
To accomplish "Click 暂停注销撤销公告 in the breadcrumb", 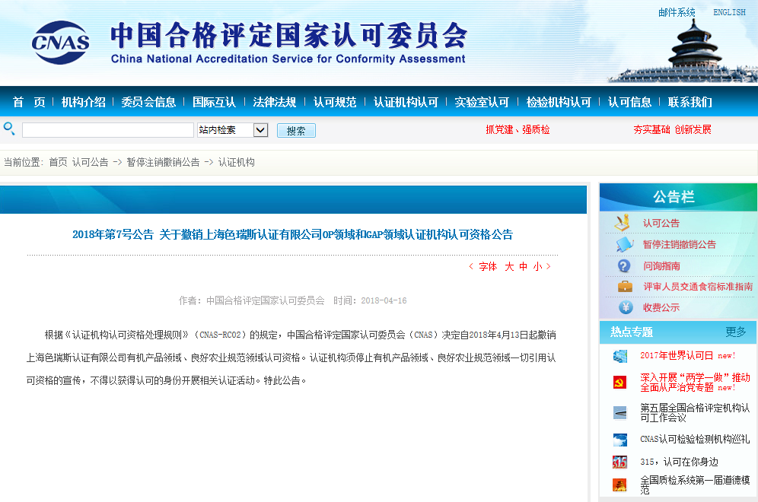I will 163,162.
